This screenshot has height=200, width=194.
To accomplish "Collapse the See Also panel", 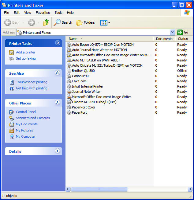I will pos(57,73).
